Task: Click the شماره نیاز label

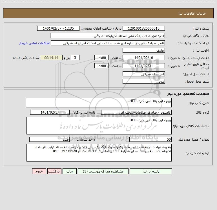Action: pos(201,29)
